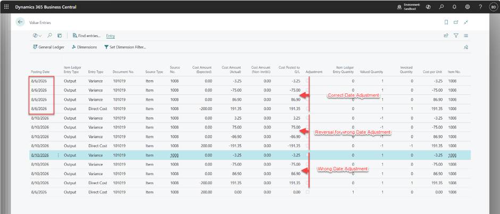Click the Share icon
This screenshot has width=500, height=214.
[446, 36]
